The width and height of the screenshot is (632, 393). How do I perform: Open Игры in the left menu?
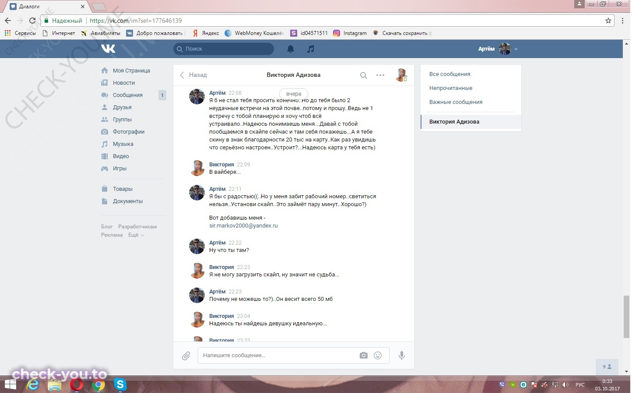119,169
